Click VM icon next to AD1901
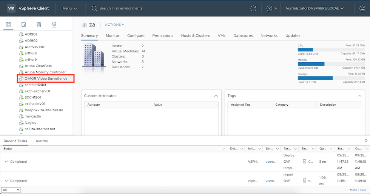Viewport: 370px width, 194px height. [x=21, y=34]
